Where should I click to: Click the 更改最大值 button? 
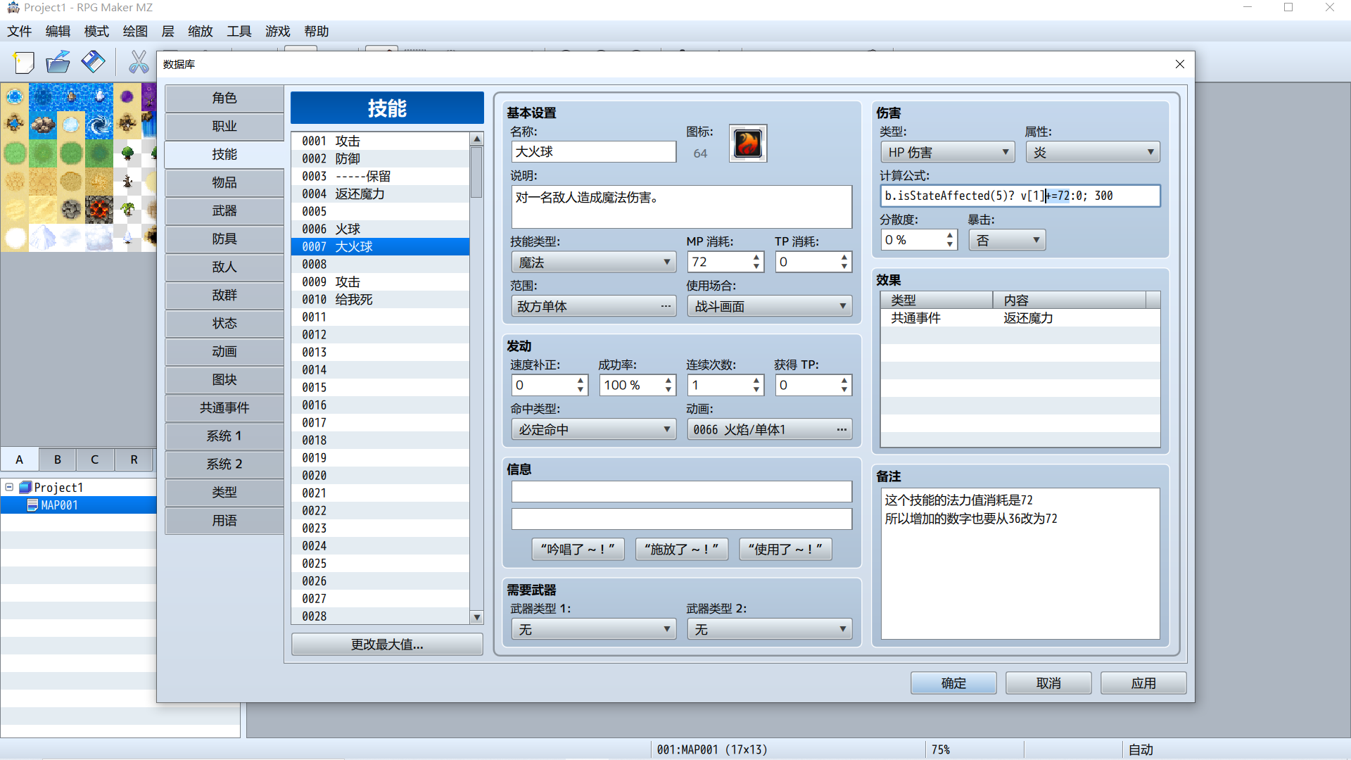pos(387,644)
